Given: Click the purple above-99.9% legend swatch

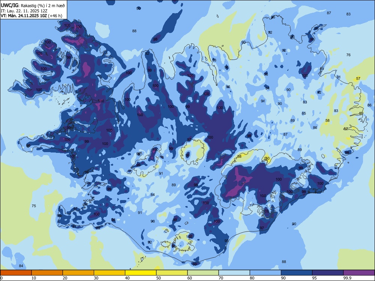Looking at the screenshot, I should point(359,273).
